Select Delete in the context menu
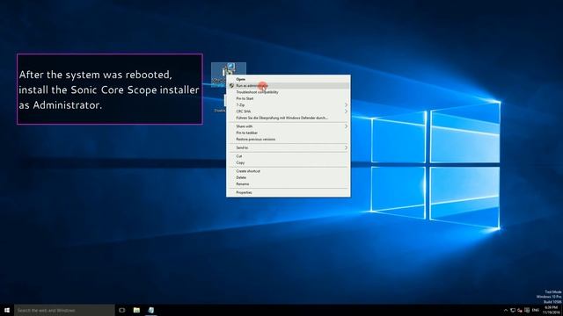Image resolution: width=563 pixels, height=316 pixels. [289, 177]
